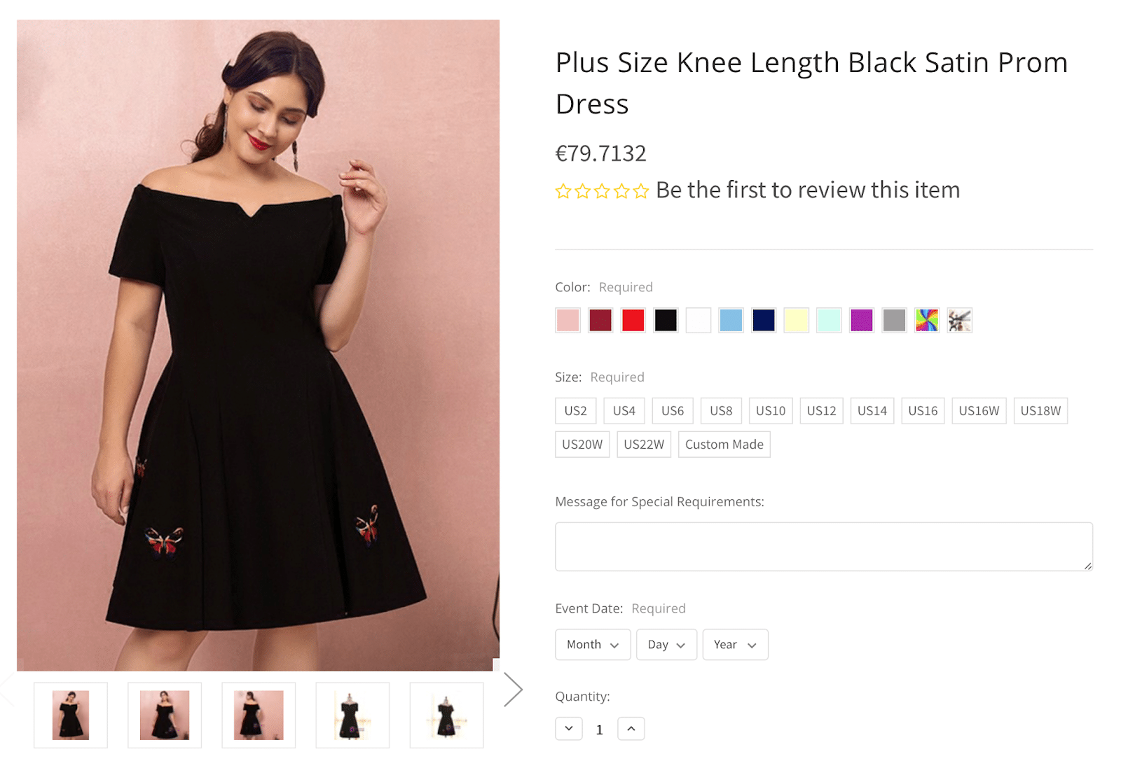Click the special requirements message box
Screen dimensions: 1121x782
click(x=823, y=547)
